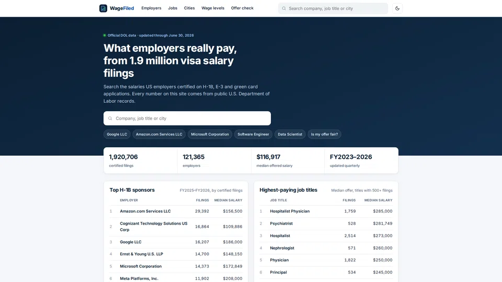Click the Top H-1B sponsors heading

click(132, 190)
